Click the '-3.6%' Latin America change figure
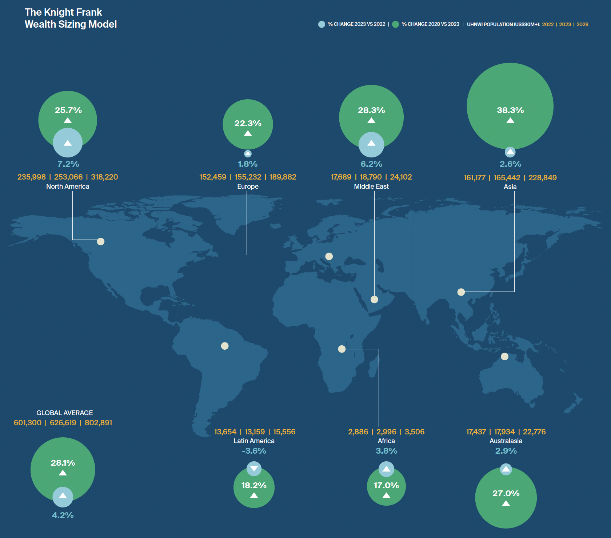 tap(254, 451)
